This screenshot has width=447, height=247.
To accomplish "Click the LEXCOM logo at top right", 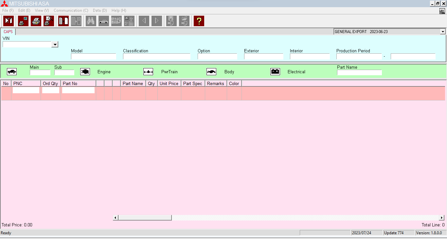I will [x=441, y=10].
